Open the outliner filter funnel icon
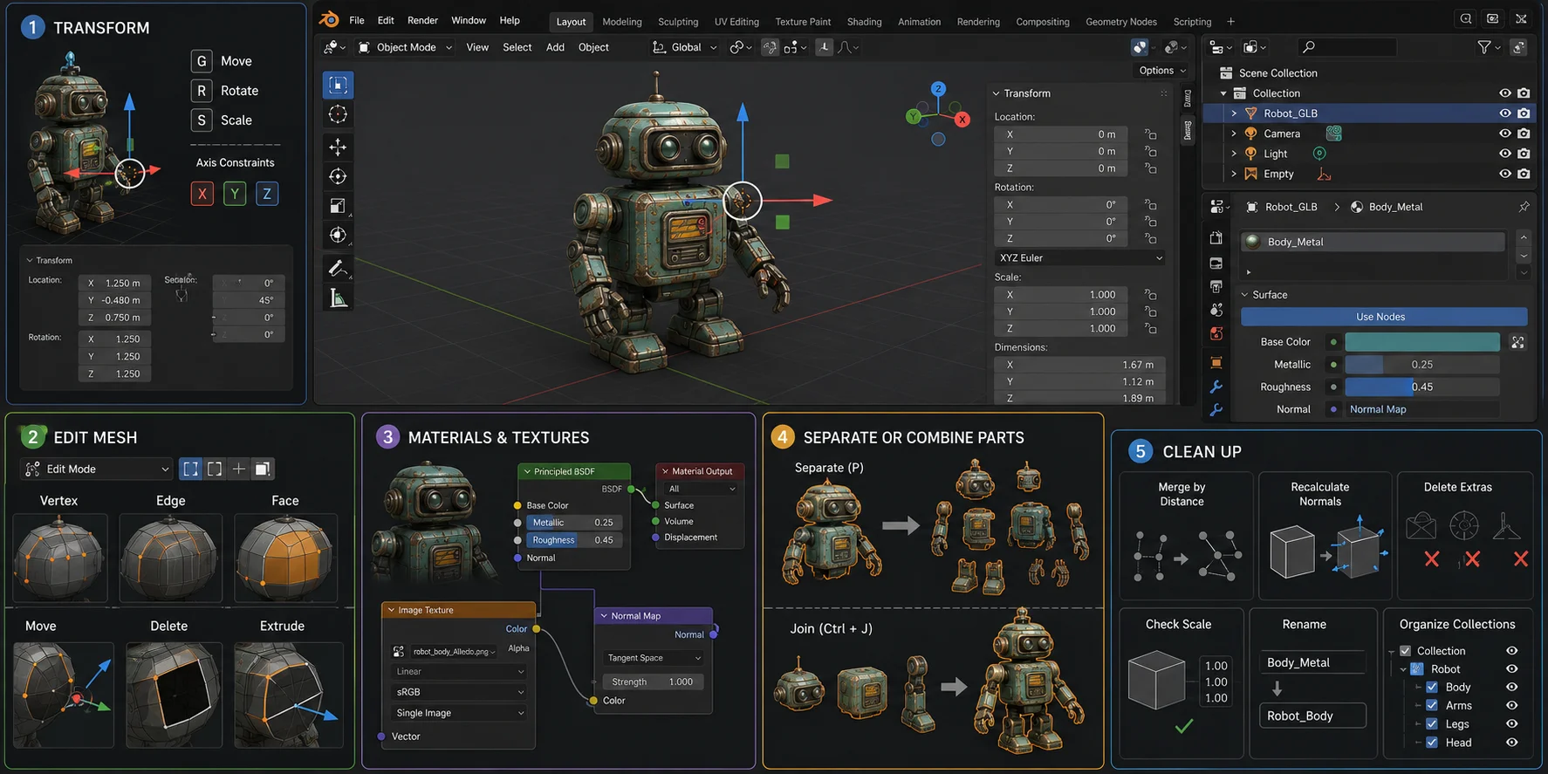 [1483, 47]
